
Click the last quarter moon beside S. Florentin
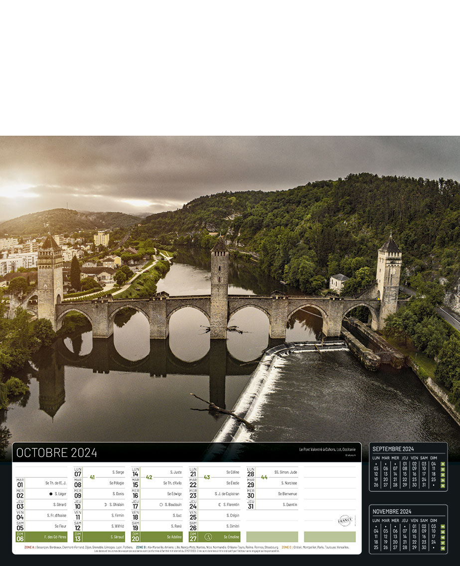(219, 505)
